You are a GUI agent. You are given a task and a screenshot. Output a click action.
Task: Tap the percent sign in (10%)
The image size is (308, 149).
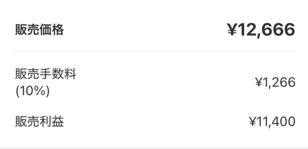click(41, 92)
